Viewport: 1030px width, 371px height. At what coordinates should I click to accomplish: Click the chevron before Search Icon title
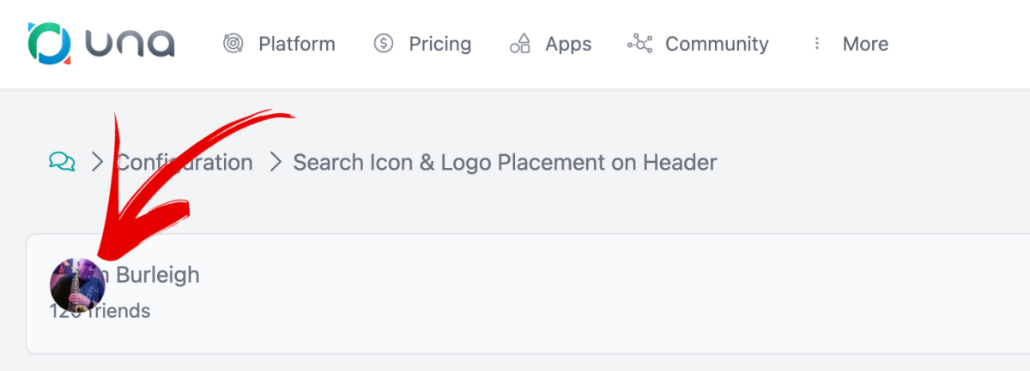point(276,161)
